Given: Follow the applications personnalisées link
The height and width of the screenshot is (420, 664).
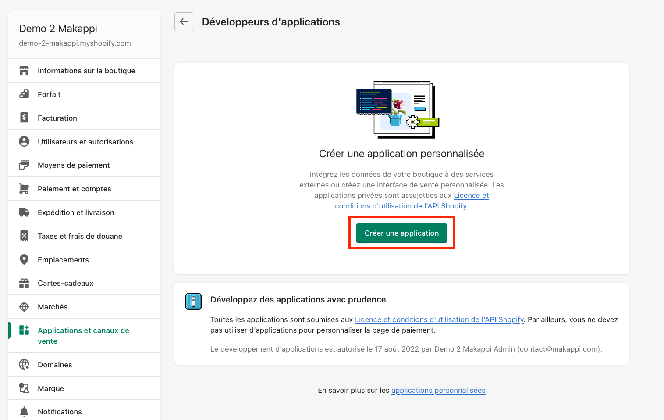Looking at the screenshot, I should (x=438, y=390).
